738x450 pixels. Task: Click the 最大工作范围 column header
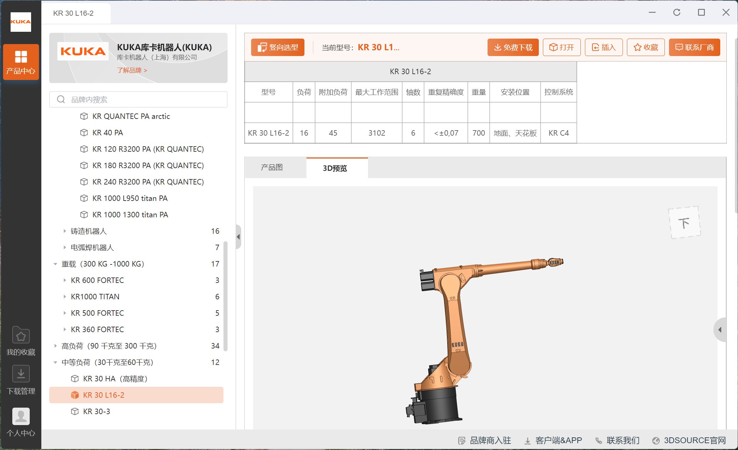(377, 92)
